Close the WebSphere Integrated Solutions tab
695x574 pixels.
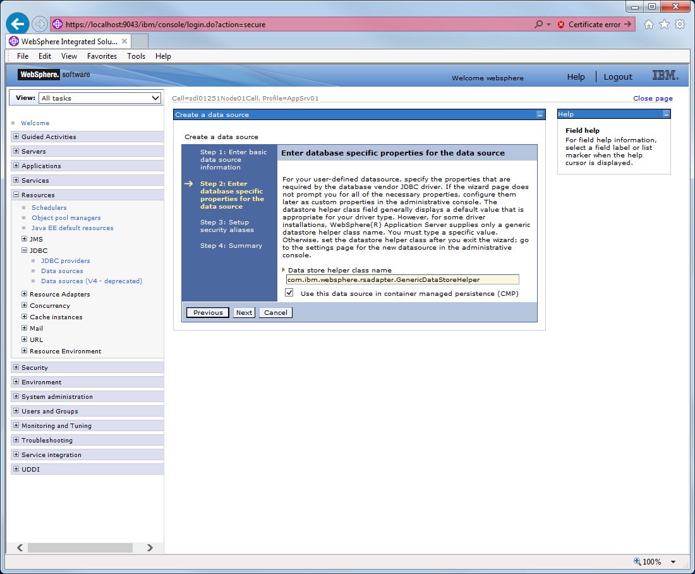click(x=124, y=41)
